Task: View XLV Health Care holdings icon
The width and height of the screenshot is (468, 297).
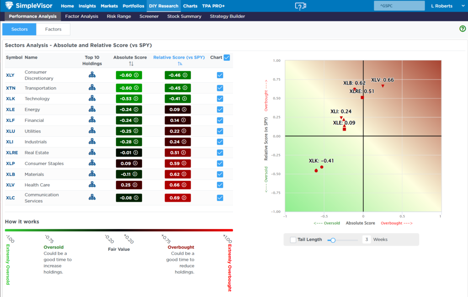Action: [92, 185]
